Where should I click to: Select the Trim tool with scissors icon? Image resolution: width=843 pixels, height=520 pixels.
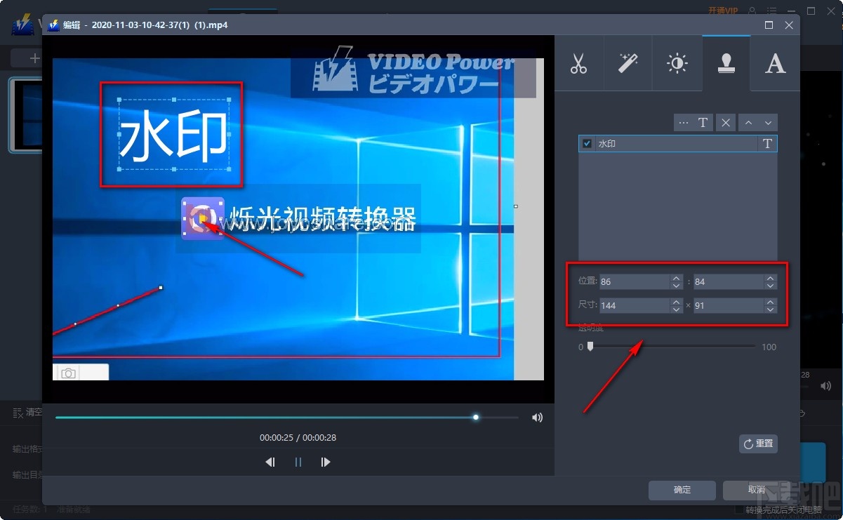click(579, 63)
